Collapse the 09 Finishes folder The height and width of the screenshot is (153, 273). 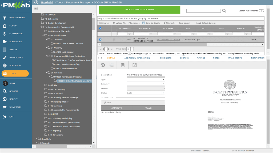click(x=46, y=73)
